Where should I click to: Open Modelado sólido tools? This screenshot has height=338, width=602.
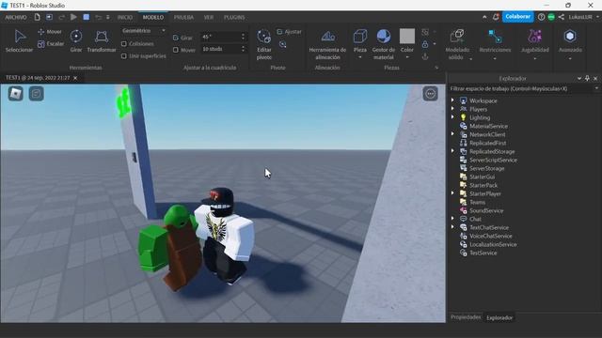457,44
